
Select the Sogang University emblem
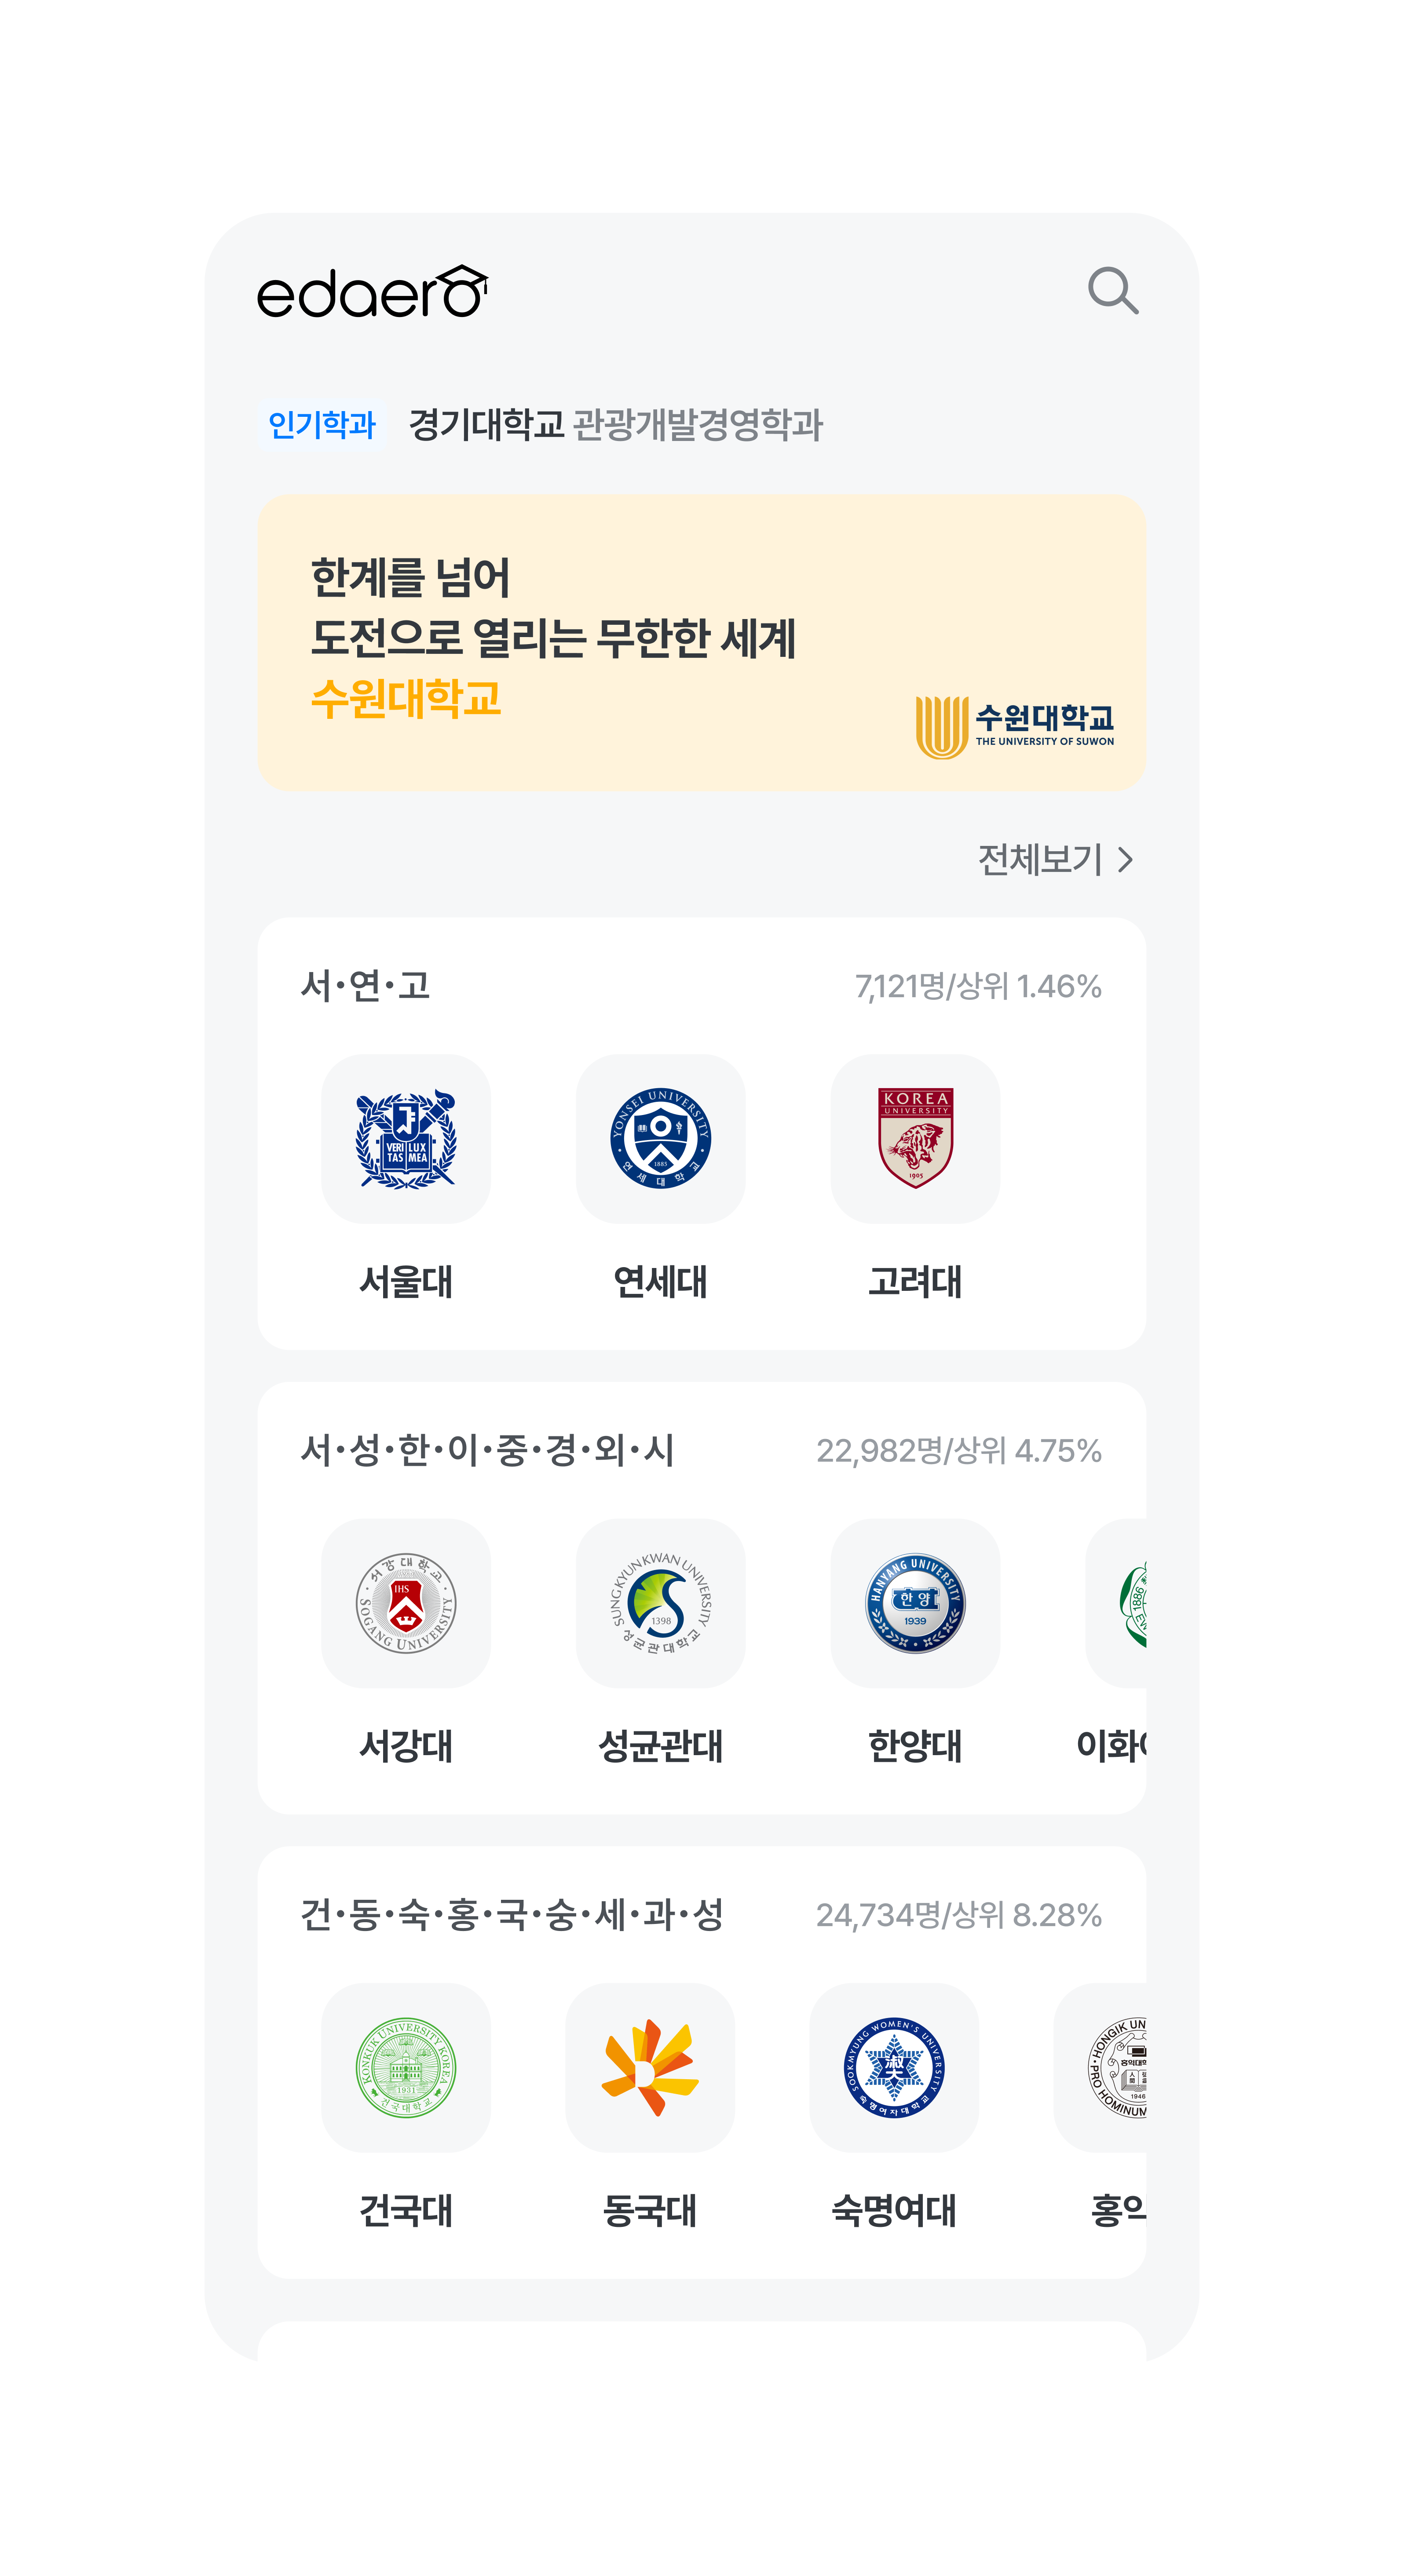coord(406,1603)
